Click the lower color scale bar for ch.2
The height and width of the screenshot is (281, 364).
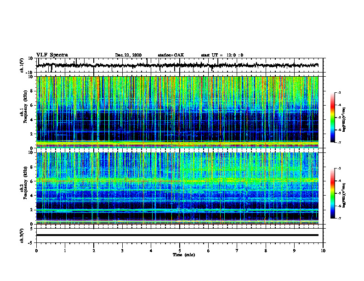pyautogui.click(x=333, y=193)
